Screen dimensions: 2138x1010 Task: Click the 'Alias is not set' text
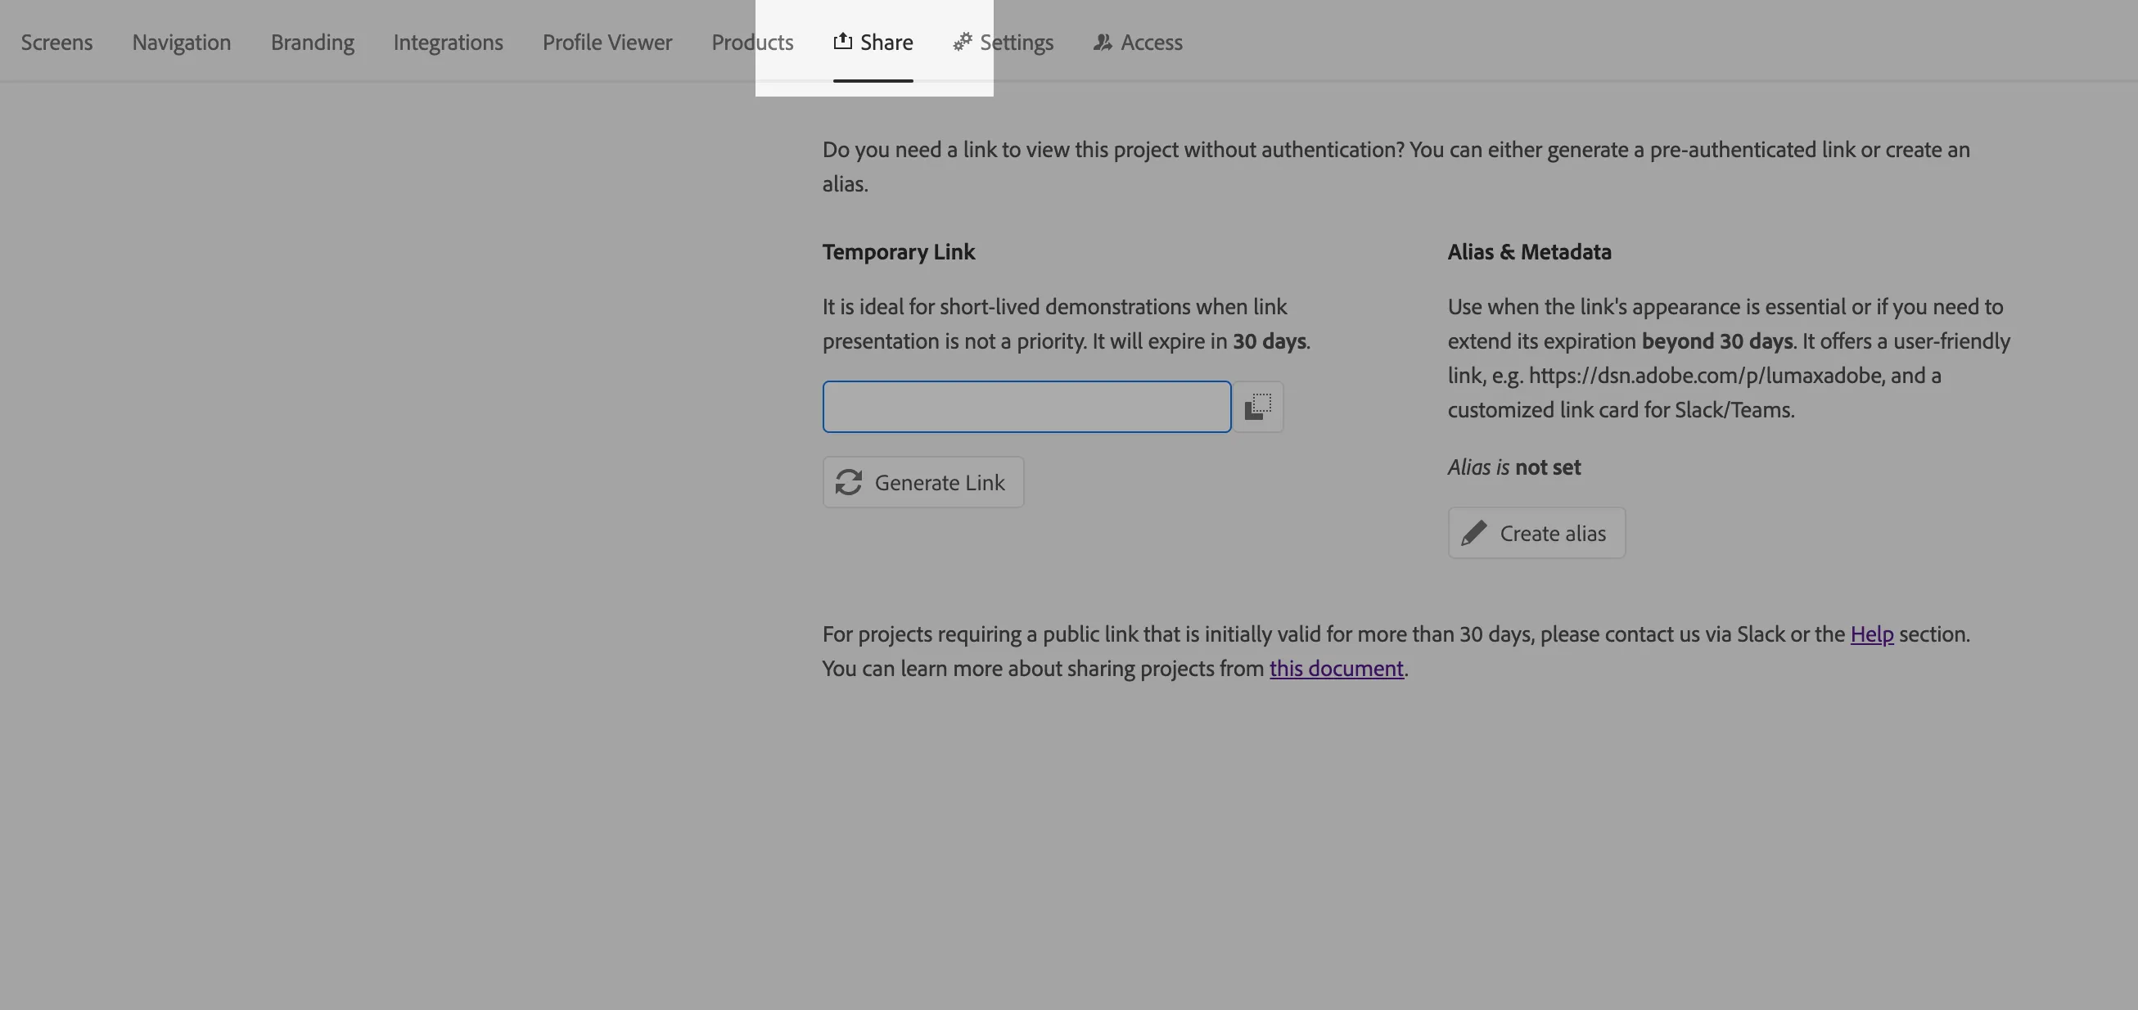(x=1513, y=467)
